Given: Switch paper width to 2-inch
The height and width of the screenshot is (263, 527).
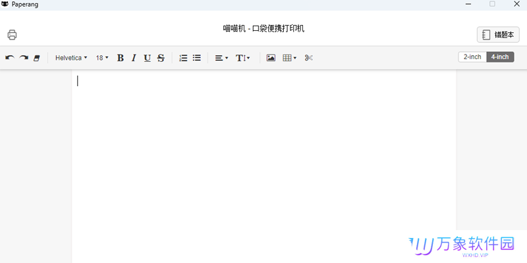Looking at the screenshot, I should pos(472,57).
